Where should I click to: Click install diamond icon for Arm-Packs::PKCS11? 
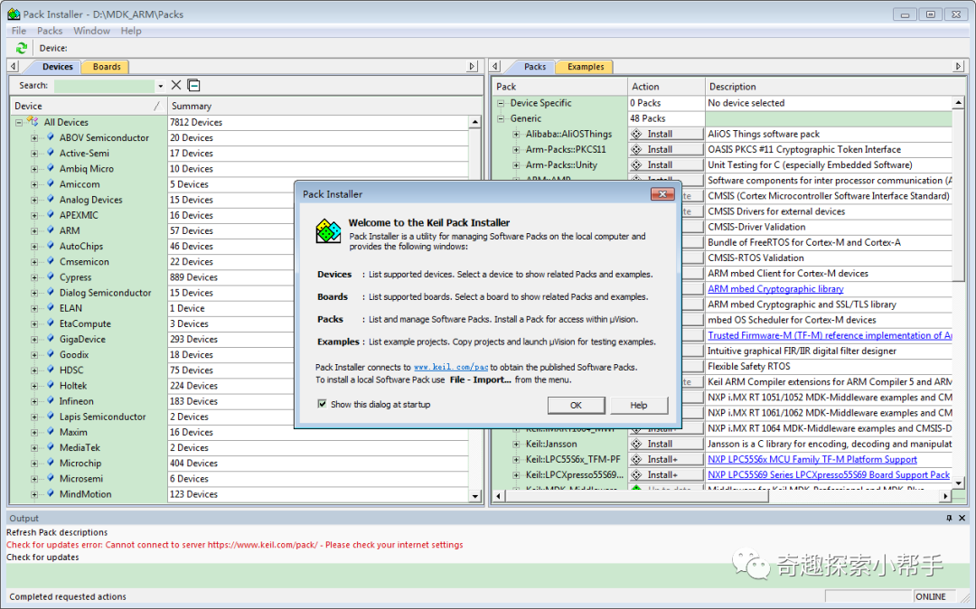click(636, 149)
